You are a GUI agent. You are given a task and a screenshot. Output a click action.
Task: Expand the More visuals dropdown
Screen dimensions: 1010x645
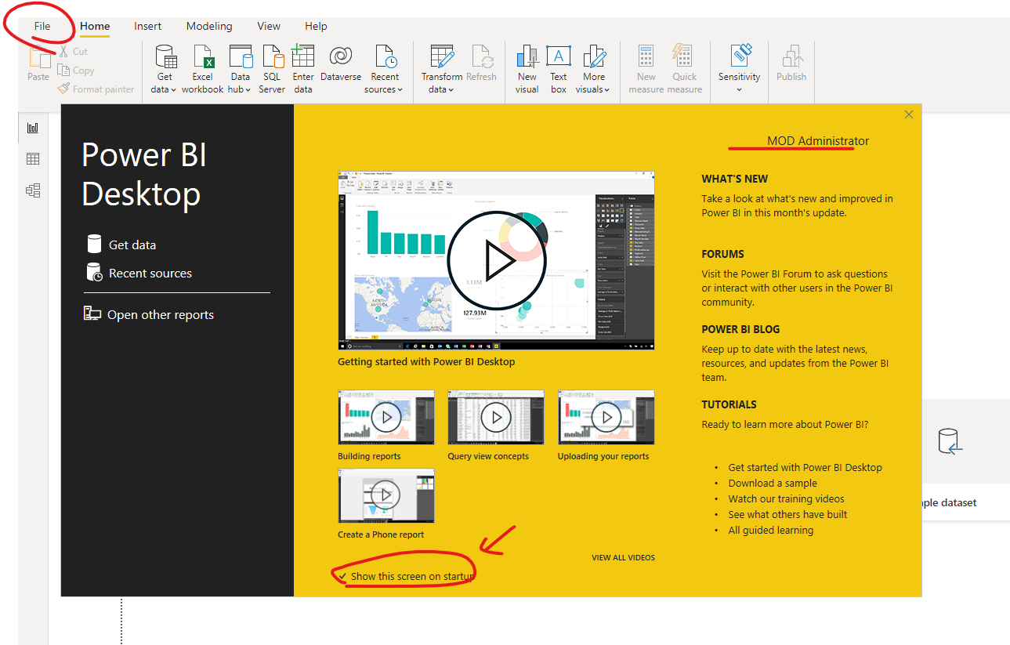[x=594, y=69]
